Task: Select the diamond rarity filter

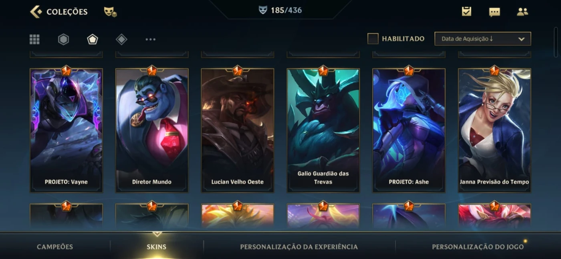Action: 121,39
